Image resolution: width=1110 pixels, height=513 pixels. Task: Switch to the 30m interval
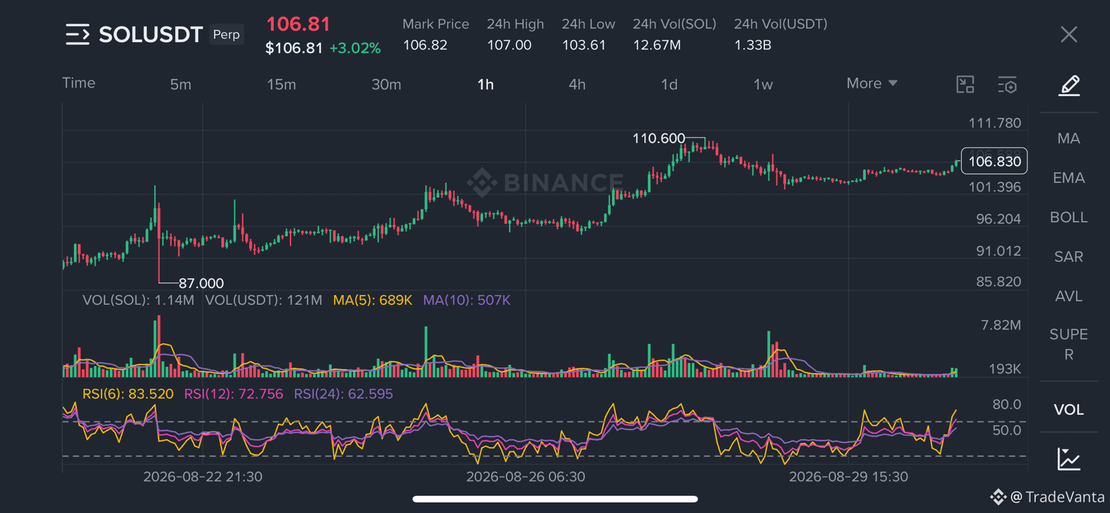coord(386,84)
